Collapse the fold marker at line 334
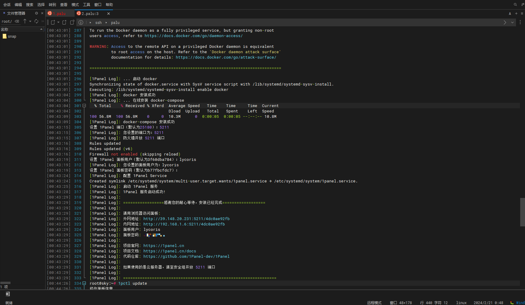The image size is (525, 305). coord(84,283)
